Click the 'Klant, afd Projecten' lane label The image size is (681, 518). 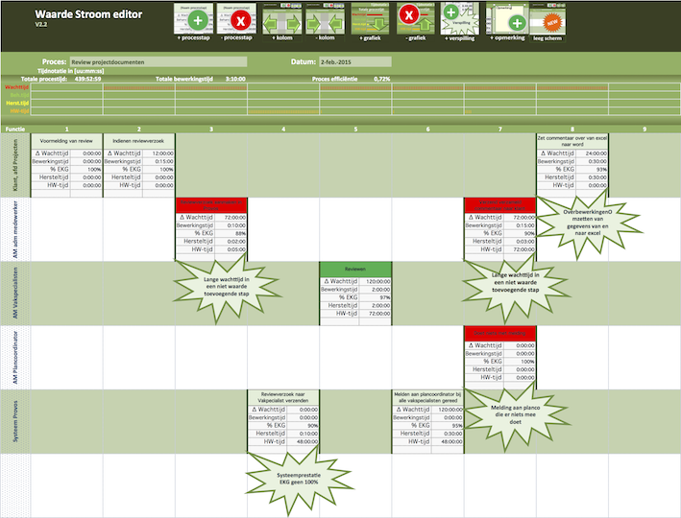pos(15,165)
